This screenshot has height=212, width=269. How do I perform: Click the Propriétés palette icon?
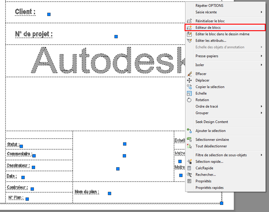click(x=189, y=181)
